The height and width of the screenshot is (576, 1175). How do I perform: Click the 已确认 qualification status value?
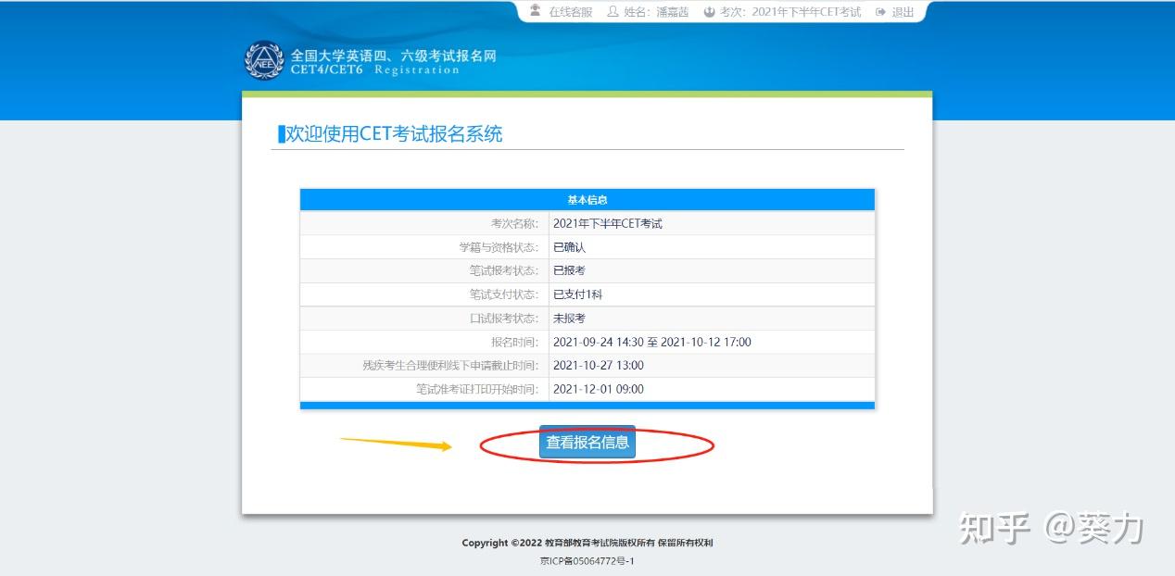click(x=569, y=246)
